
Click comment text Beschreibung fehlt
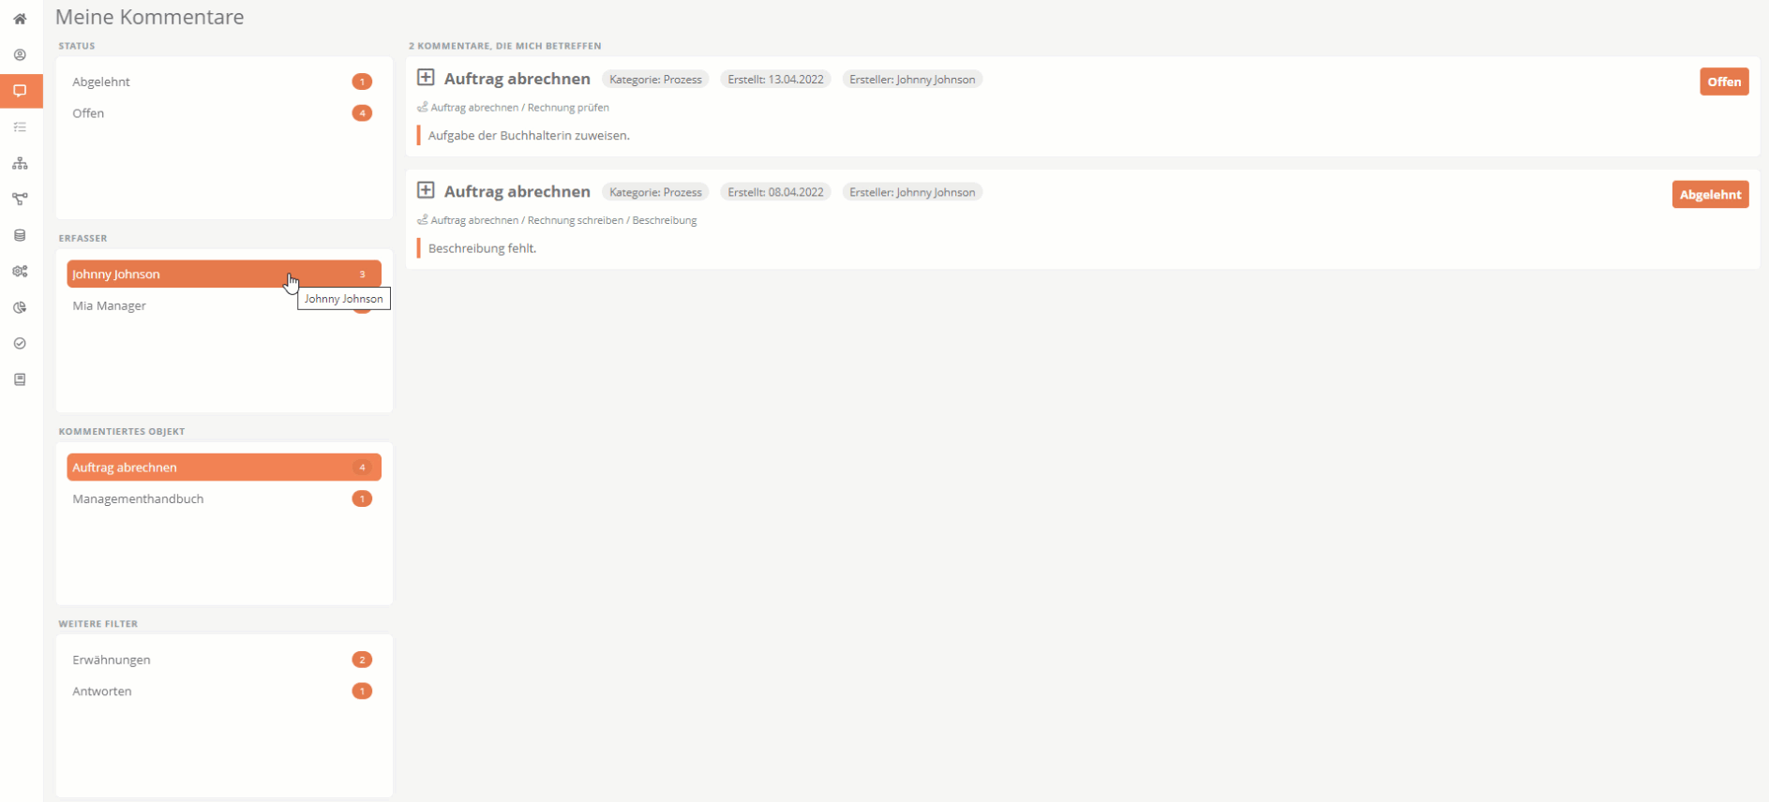[x=482, y=248]
